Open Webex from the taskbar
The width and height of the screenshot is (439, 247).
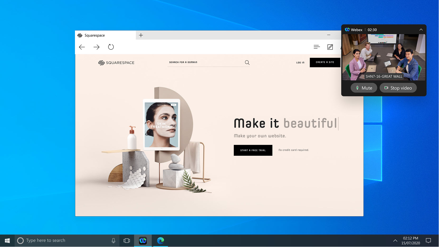[x=143, y=241]
